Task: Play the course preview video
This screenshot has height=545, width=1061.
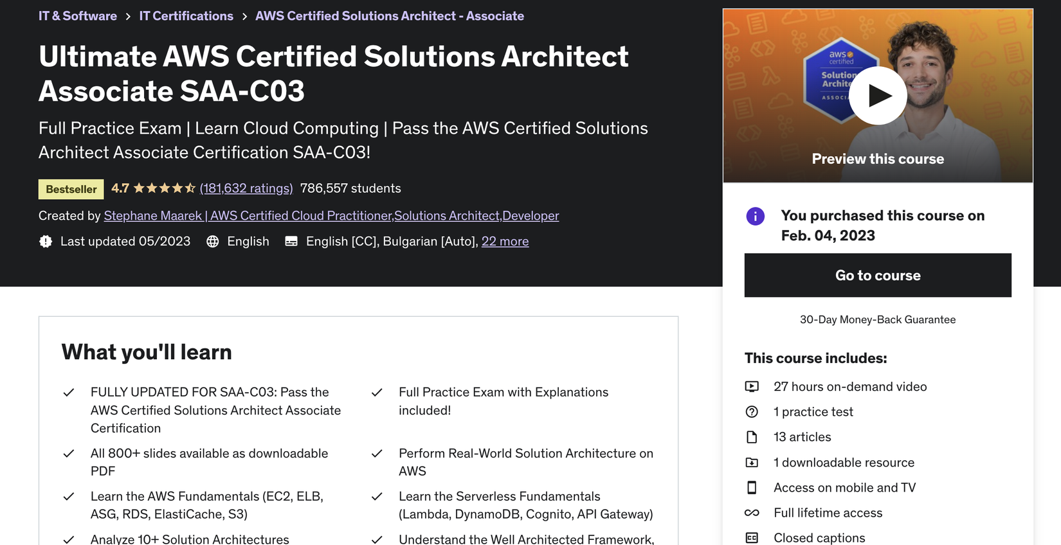Action: [x=878, y=96]
